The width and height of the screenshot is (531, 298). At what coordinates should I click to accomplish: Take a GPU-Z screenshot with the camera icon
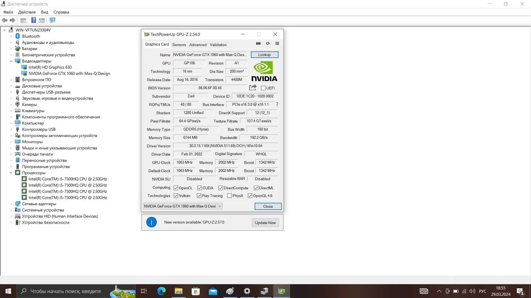click(x=258, y=44)
